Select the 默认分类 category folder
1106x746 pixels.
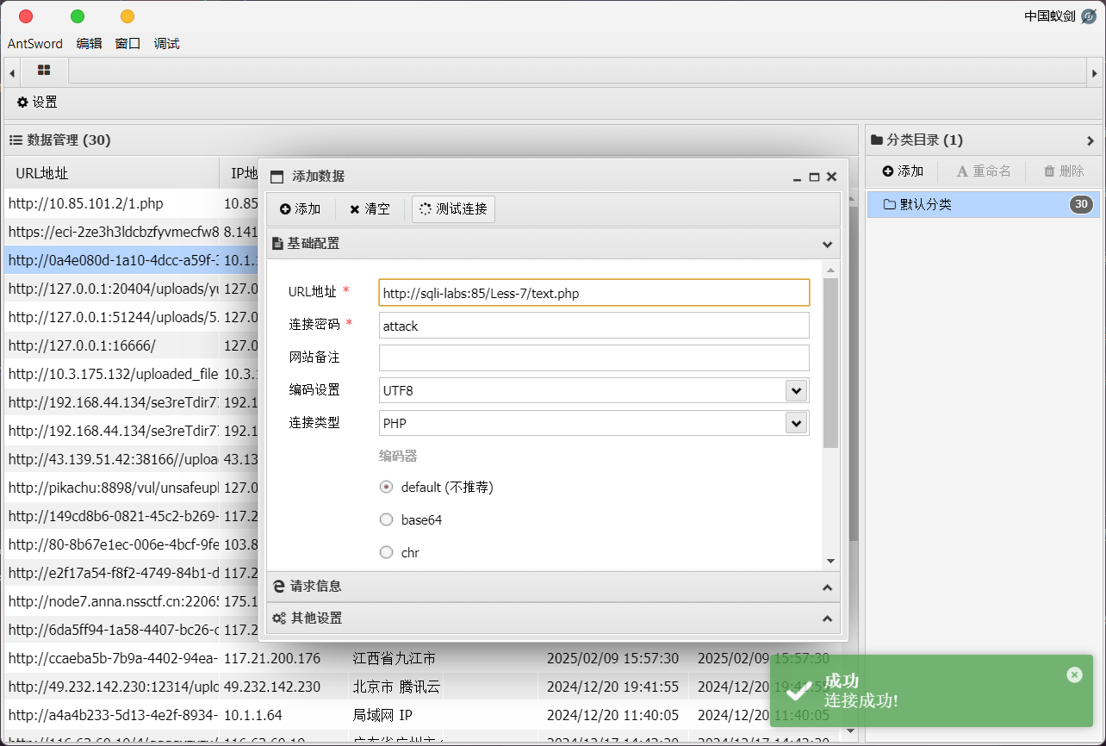(984, 204)
